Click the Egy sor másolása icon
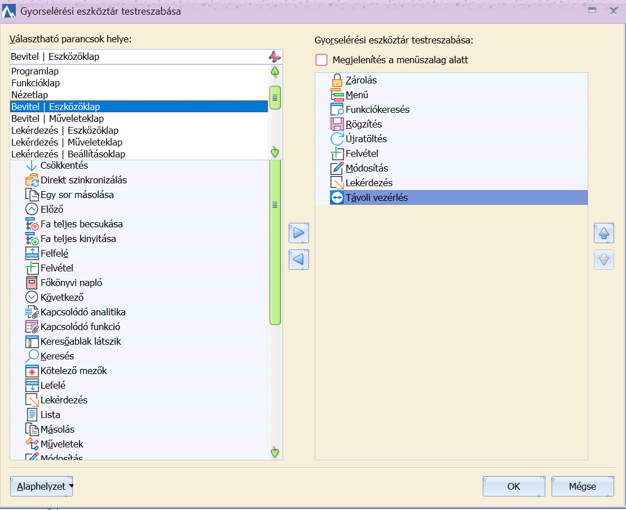The width and height of the screenshot is (626, 510). 32,195
